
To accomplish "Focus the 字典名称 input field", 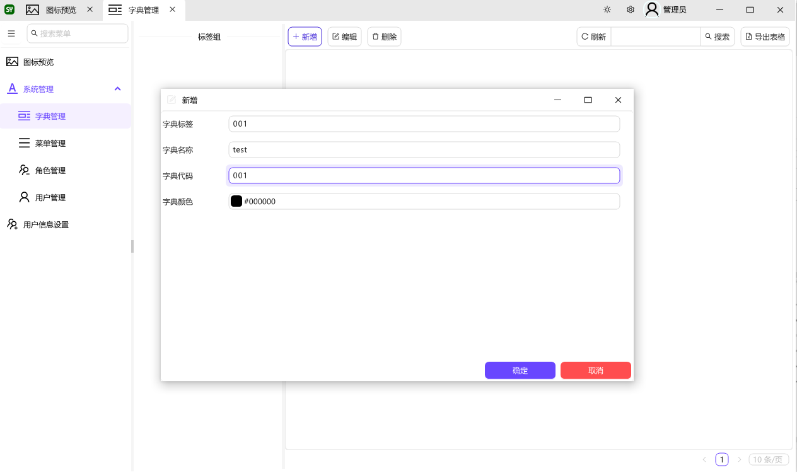I will tap(424, 149).
